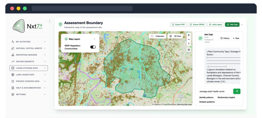The width and height of the screenshot is (262, 118).
Task: Open Living Systems Data section
Action: 28,68
